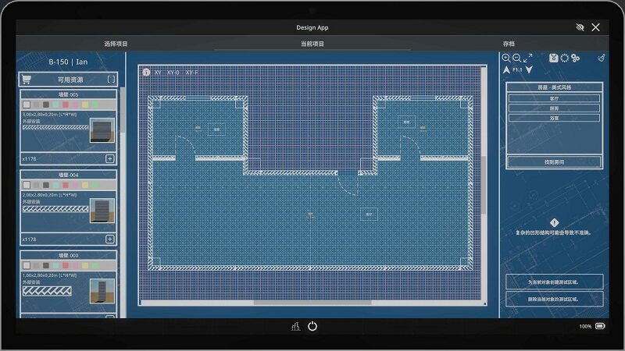Click the x1178 count under 墙壁 005
The width and height of the screenshot is (625, 351).
pos(29,159)
